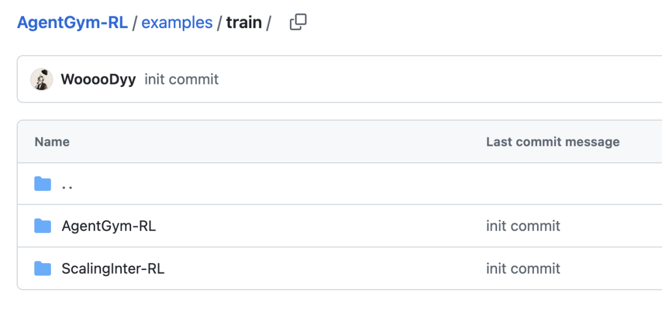Click the Last commit message column header
The width and height of the screenshot is (662, 311).
[552, 142]
